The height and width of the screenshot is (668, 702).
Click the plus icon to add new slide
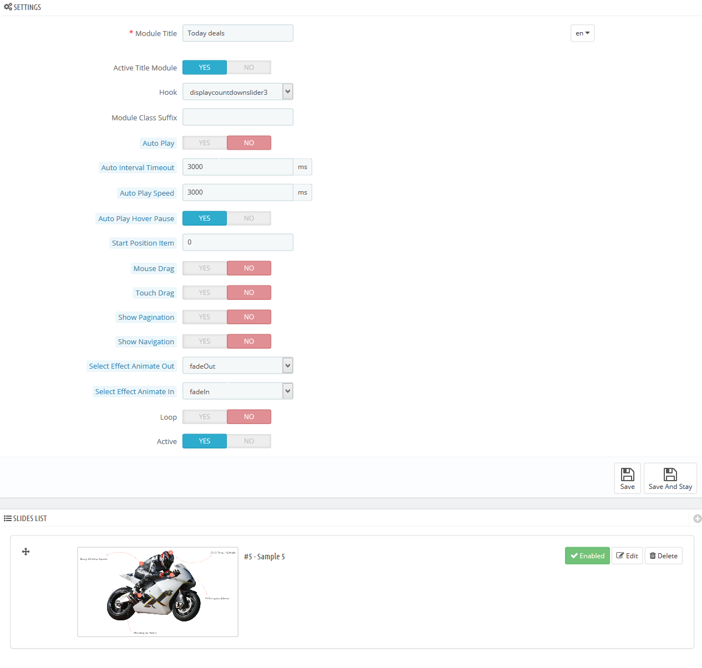[x=697, y=519]
